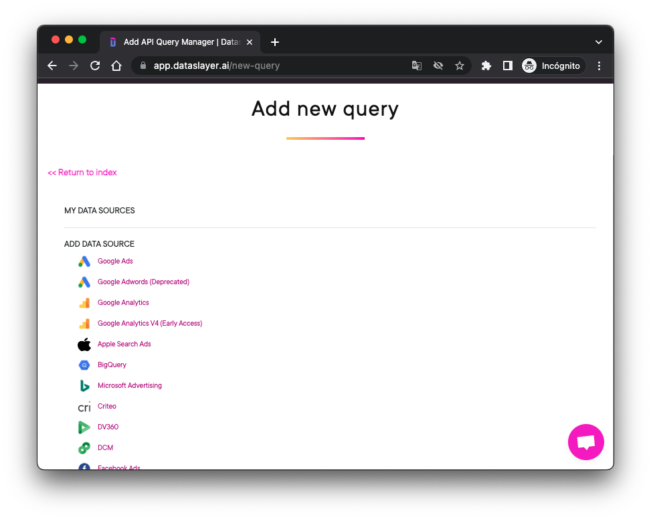
Task: Click the gradient divider under Add new query
Action: point(325,138)
